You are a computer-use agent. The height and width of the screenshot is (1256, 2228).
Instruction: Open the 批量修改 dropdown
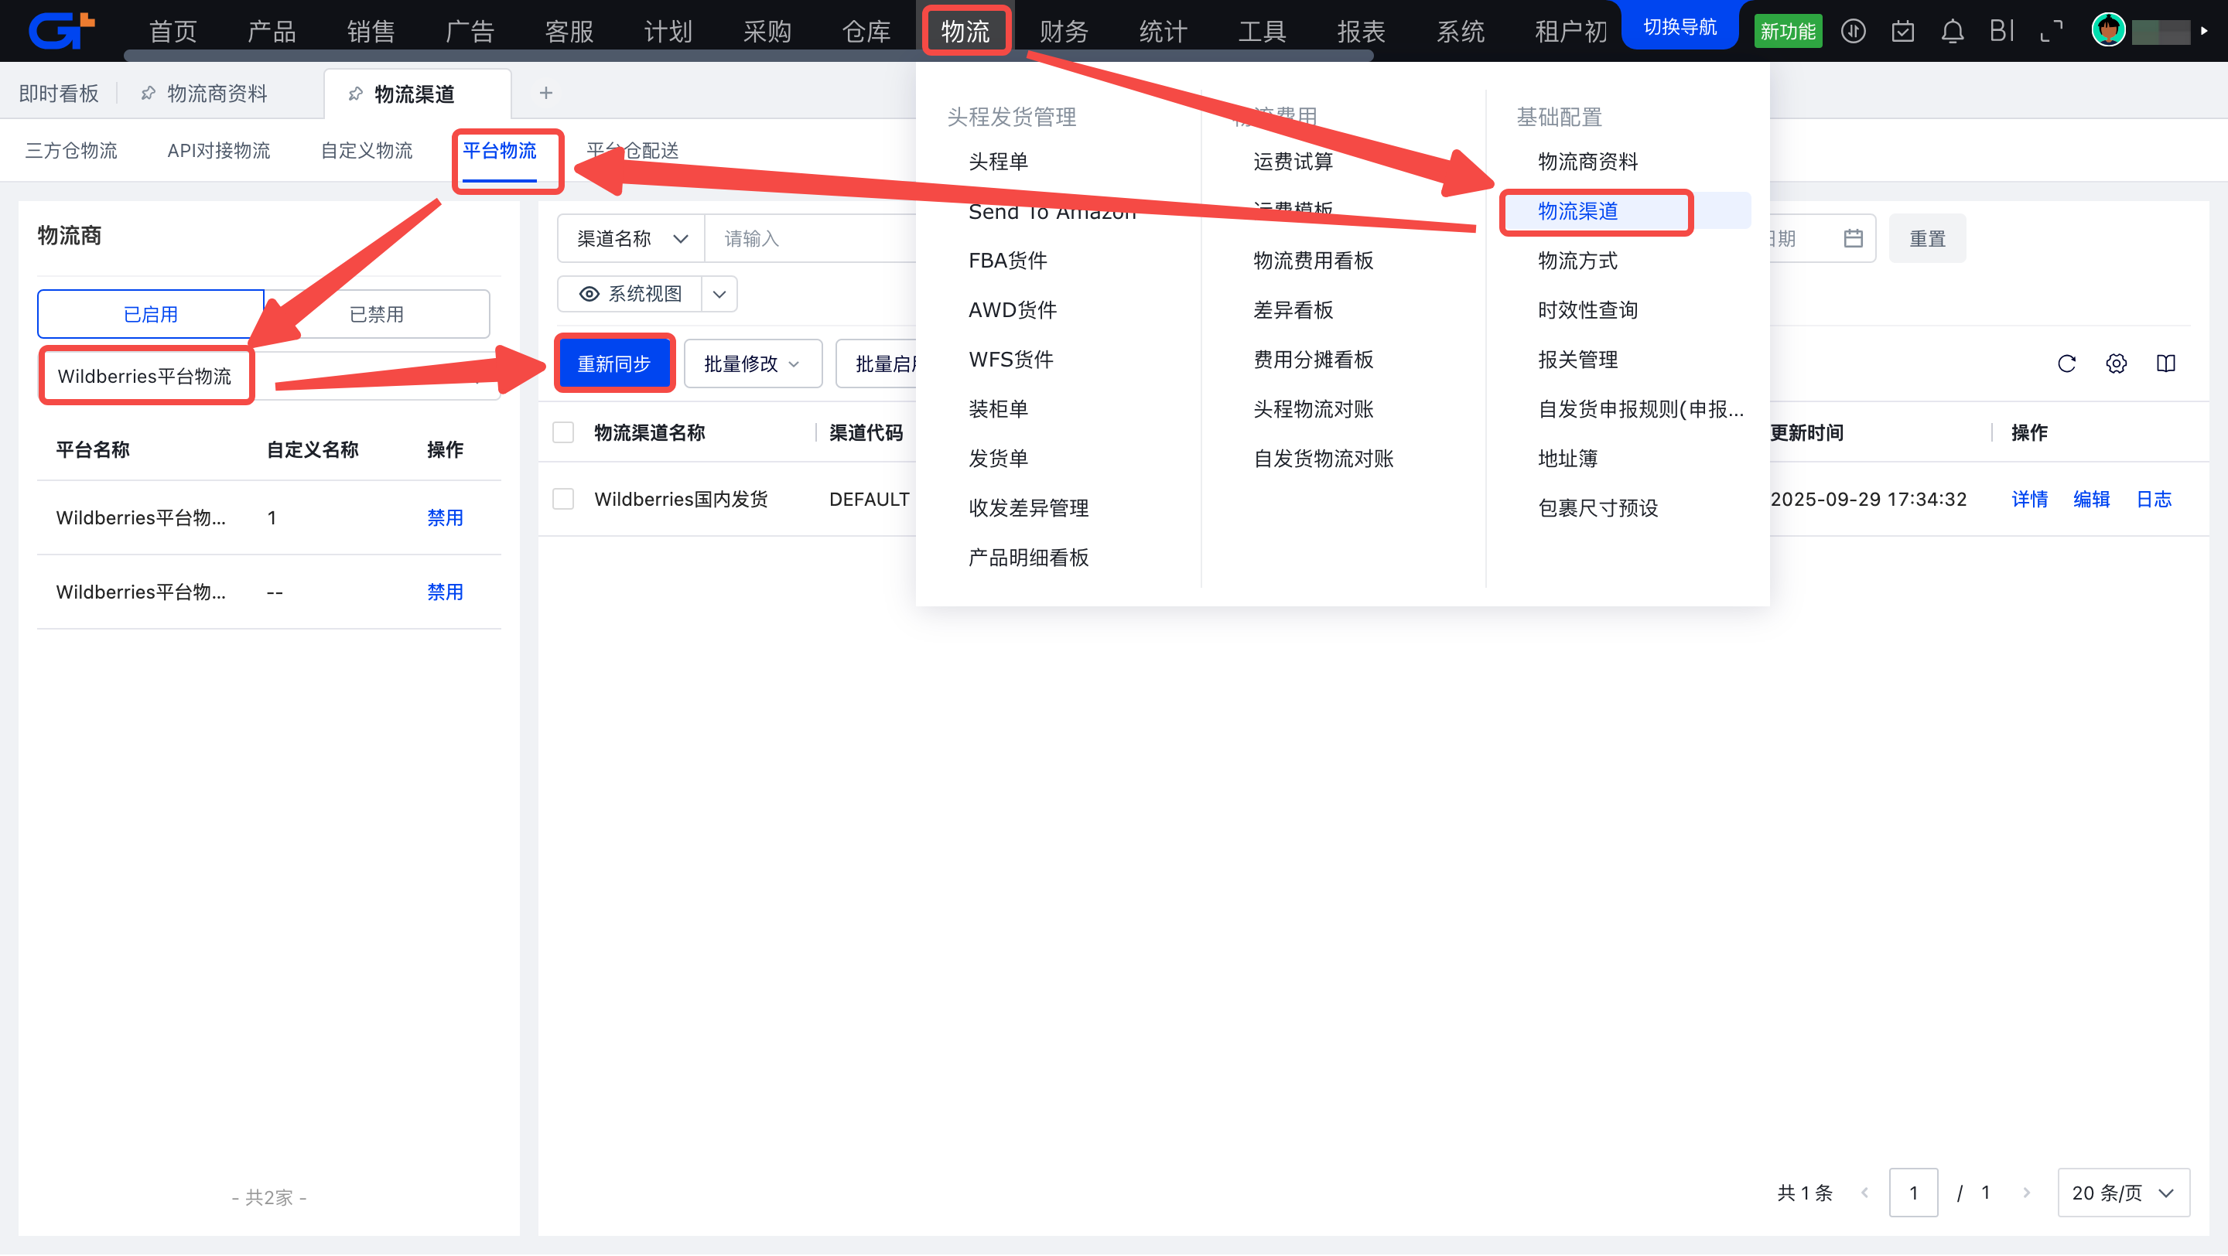(752, 364)
